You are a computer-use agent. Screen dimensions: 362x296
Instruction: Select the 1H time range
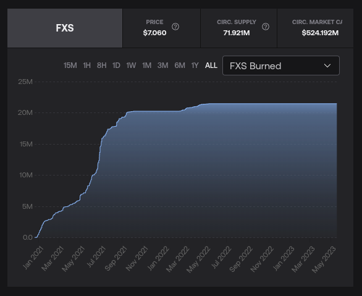pos(87,66)
